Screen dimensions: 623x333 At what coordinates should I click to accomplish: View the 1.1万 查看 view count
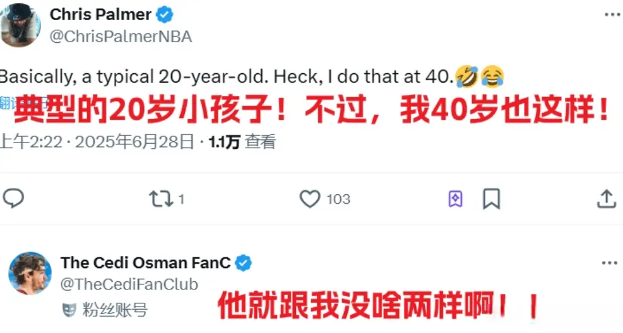(x=242, y=142)
